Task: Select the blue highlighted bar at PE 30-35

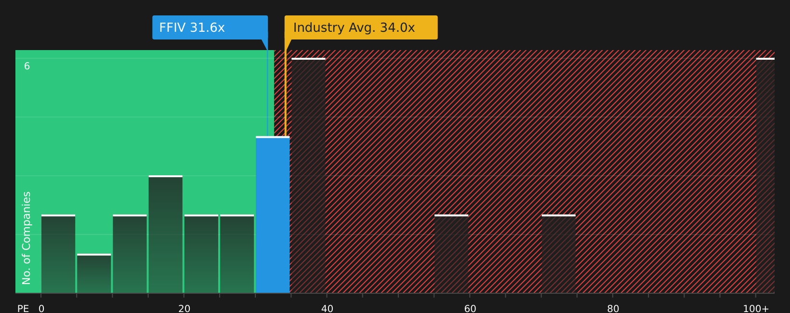Action: (273, 215)
